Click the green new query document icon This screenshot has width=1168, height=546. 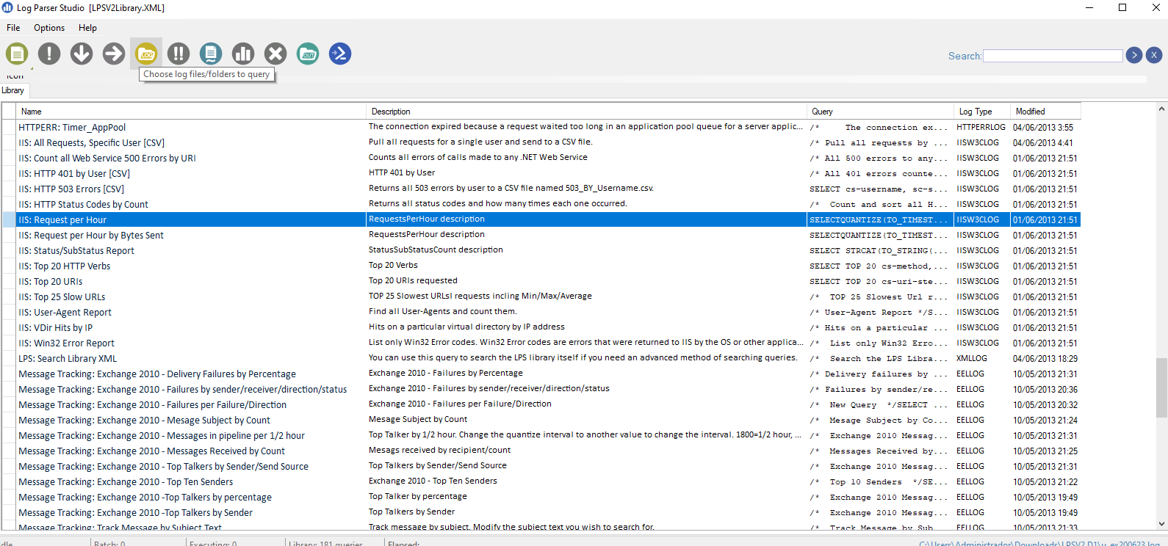(x=17, y=54)
